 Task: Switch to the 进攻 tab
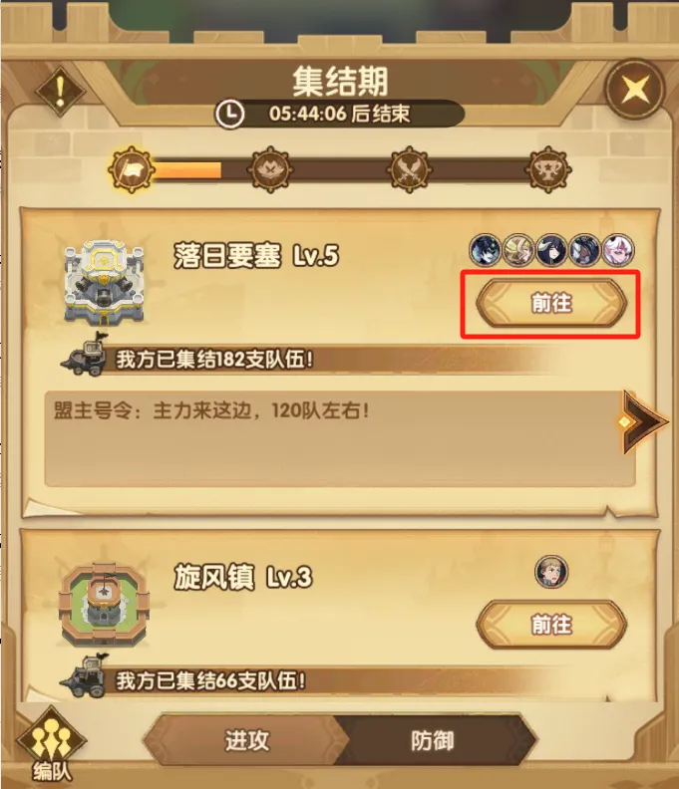pos(247,740)
